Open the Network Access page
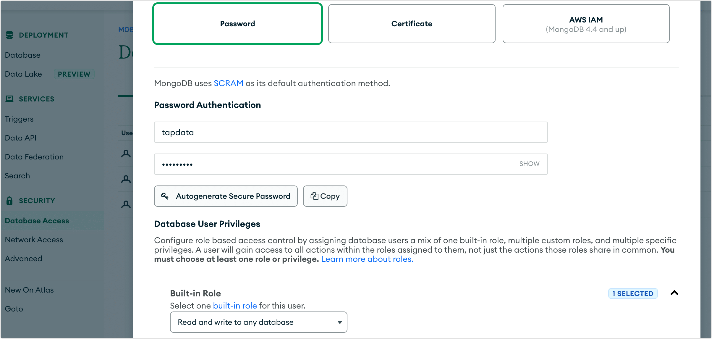The image size is (712, 339). [x=34, y=239]
